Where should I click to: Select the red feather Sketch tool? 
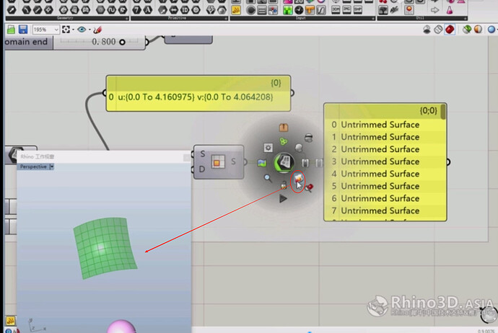pyautogui.click(x=98, y=30)
